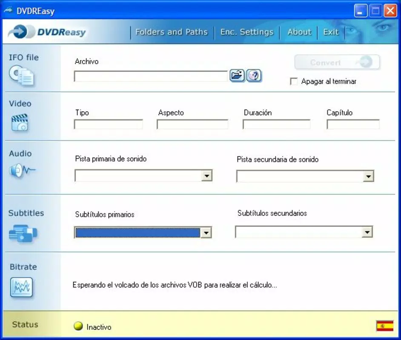Click the Audio speaker waveform icon
The image size is (401, 340).
(x=22, y=170)
